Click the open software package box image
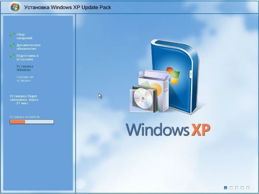259x194 pixels. pyautogui.click(x=155, y=90)
